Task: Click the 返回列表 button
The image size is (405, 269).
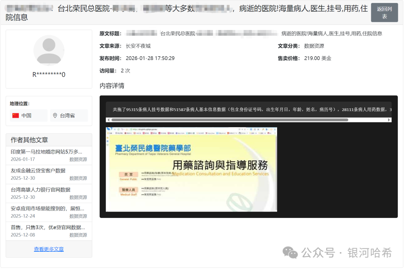Action: tap(384, 13)
